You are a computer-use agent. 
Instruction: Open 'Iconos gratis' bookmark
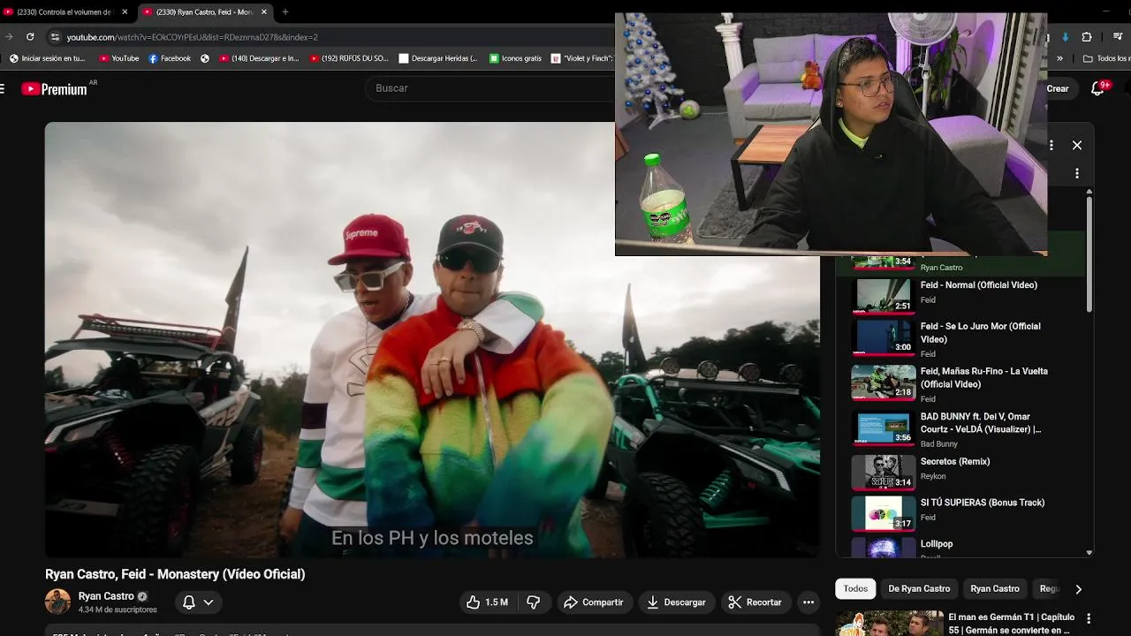[516, 58]
